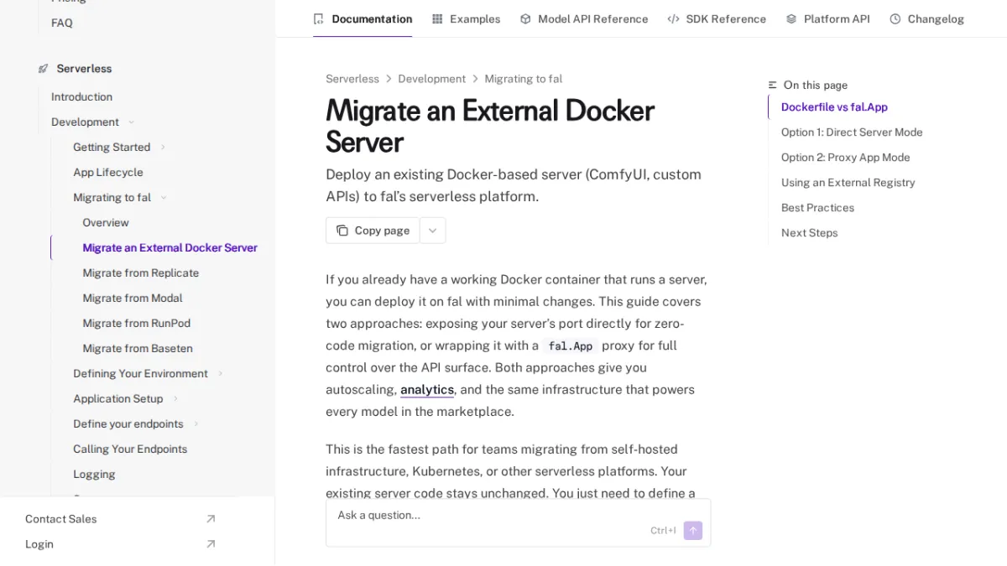Click the arrow icon next to Contact Sales
This screenshot has width=1007, height=566.
coord(211,519)
